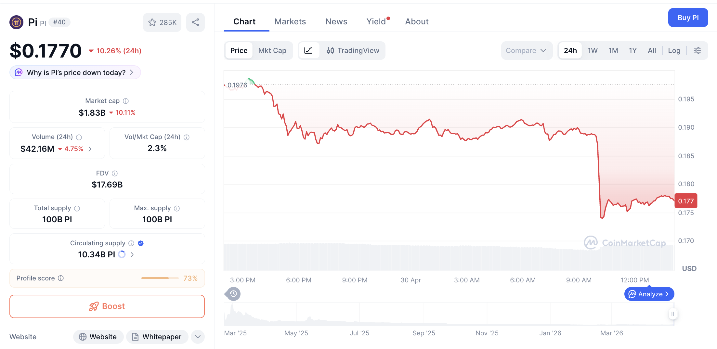Expand more links below Whitepaper

[198, 337]
